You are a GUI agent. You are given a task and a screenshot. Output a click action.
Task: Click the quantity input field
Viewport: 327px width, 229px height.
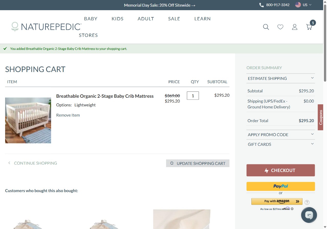pyautogui.click(x=193, y=96)
